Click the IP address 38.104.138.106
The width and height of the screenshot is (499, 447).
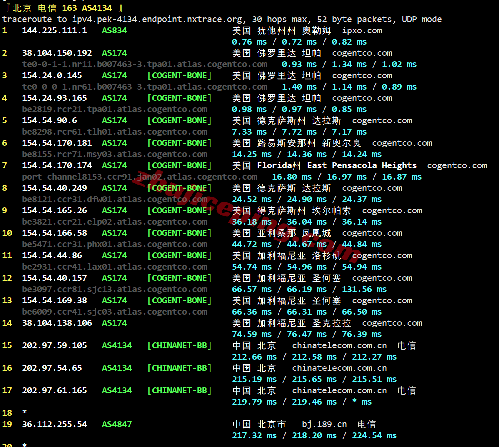coord(57,323)
